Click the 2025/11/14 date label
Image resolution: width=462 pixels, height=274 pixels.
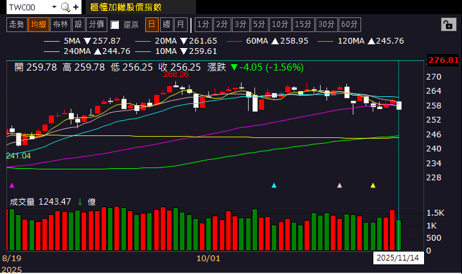[398, 258]
